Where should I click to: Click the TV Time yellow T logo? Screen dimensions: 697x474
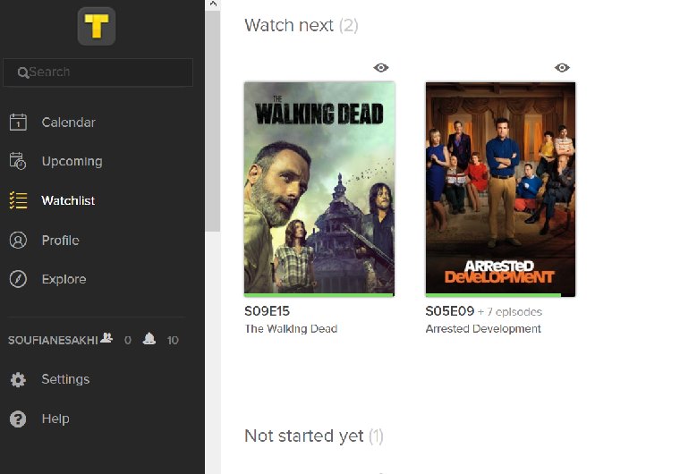coord(97,26)
